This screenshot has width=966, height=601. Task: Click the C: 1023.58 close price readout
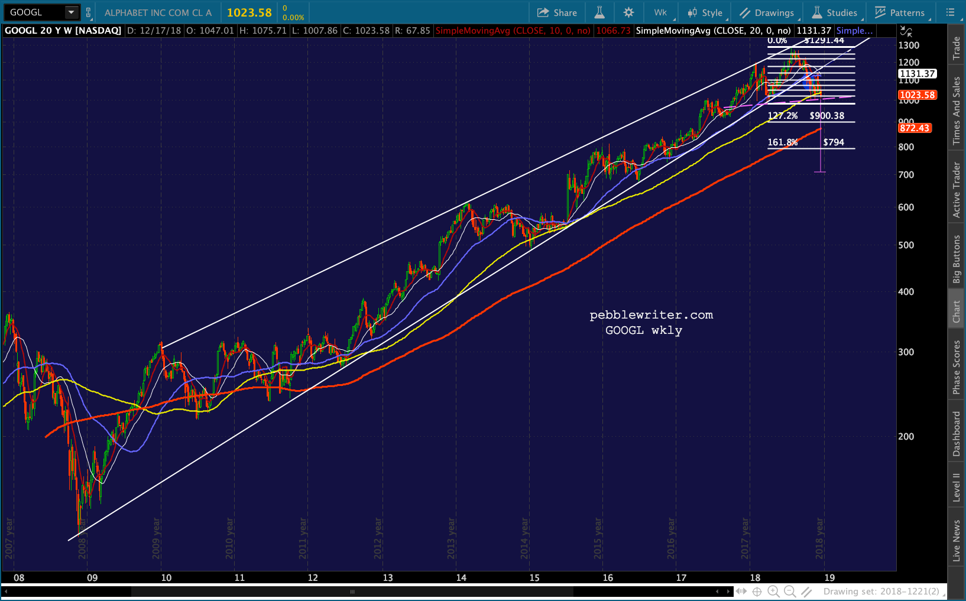pyautogui.click(x=367, y=31)
